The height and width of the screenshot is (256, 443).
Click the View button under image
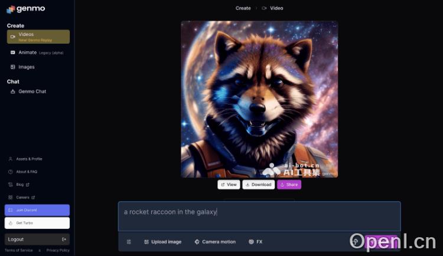tap(229, 185)
